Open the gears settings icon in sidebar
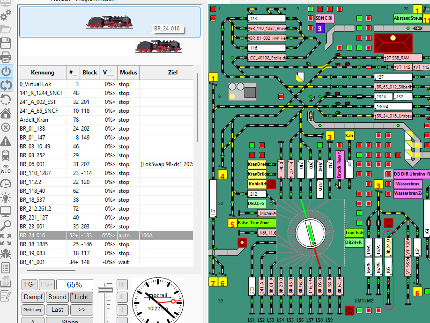Screen dimensions: 430x323 [x=6, y=15]
